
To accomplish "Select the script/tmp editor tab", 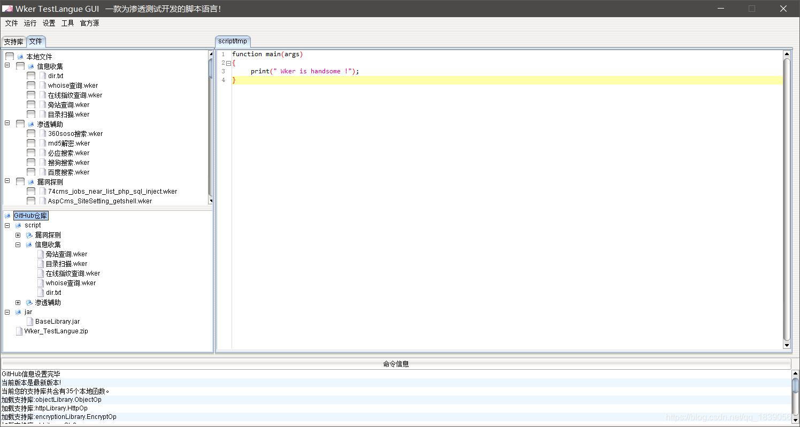I will tap(233, 41).
